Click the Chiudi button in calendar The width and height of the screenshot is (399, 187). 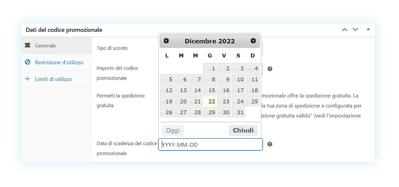click(243, 130)
